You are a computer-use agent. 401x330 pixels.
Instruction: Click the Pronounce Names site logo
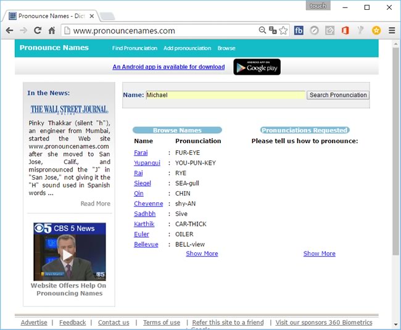point(54,47)
